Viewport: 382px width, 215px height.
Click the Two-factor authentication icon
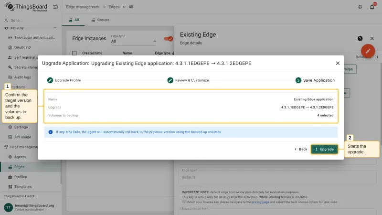[10, 38]
